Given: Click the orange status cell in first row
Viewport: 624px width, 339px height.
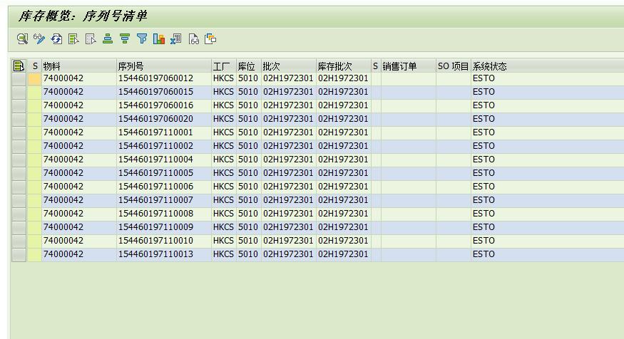Looking at the screenshot, I should pos(35,78).
